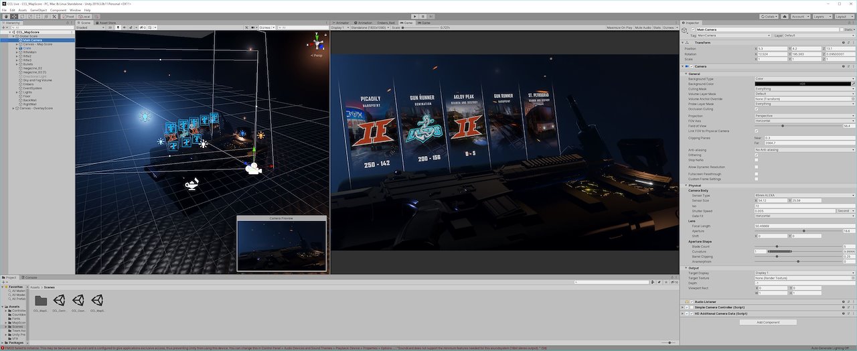Toggle Camera component enabled checkbox
The width and height of the screenshot is (857, 351).
tap(692, 66)
